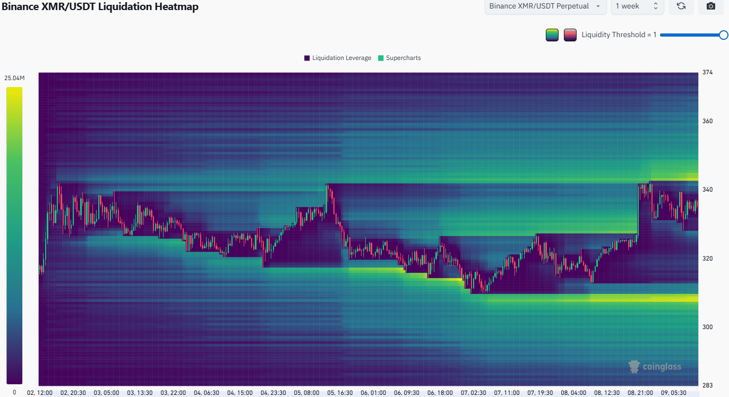This screenshot has height=397, width=729.
Task: Click the green Supercharts legend marker
Action: pyautogui.click(x=381, y=58)
